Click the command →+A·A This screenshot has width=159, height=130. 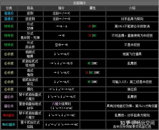point(61,26)
